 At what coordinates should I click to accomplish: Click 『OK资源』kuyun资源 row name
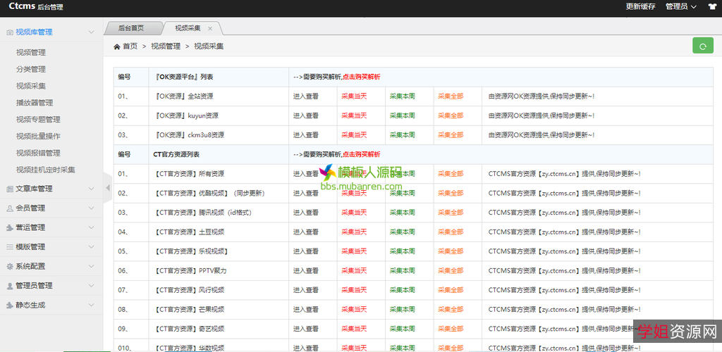point(186,115)
